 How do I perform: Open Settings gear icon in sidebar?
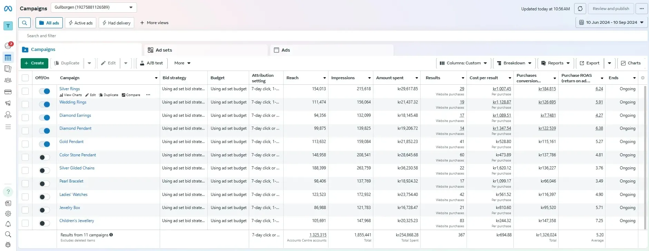pos(8,214)
